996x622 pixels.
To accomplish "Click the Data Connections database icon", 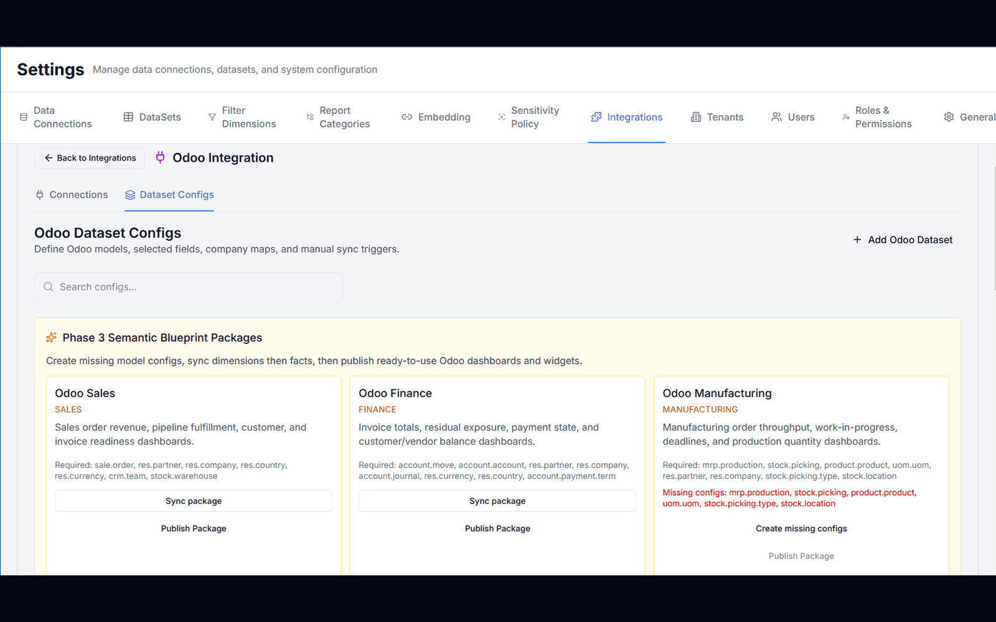I will [x=24, y=117].
